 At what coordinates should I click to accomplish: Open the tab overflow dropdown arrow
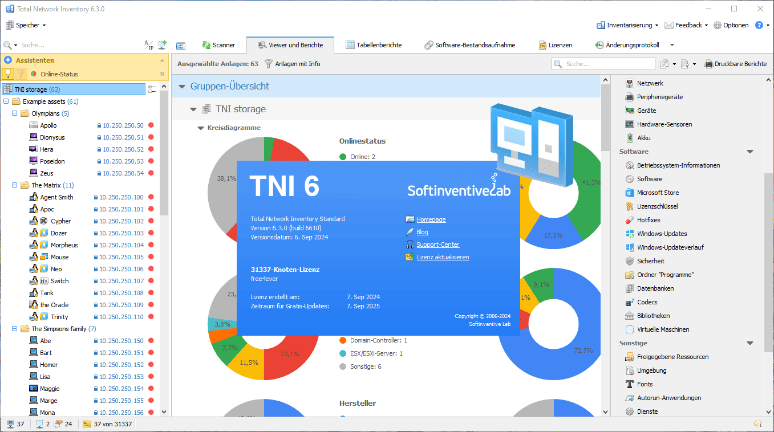pyautogui.click(x=672, y=45)
